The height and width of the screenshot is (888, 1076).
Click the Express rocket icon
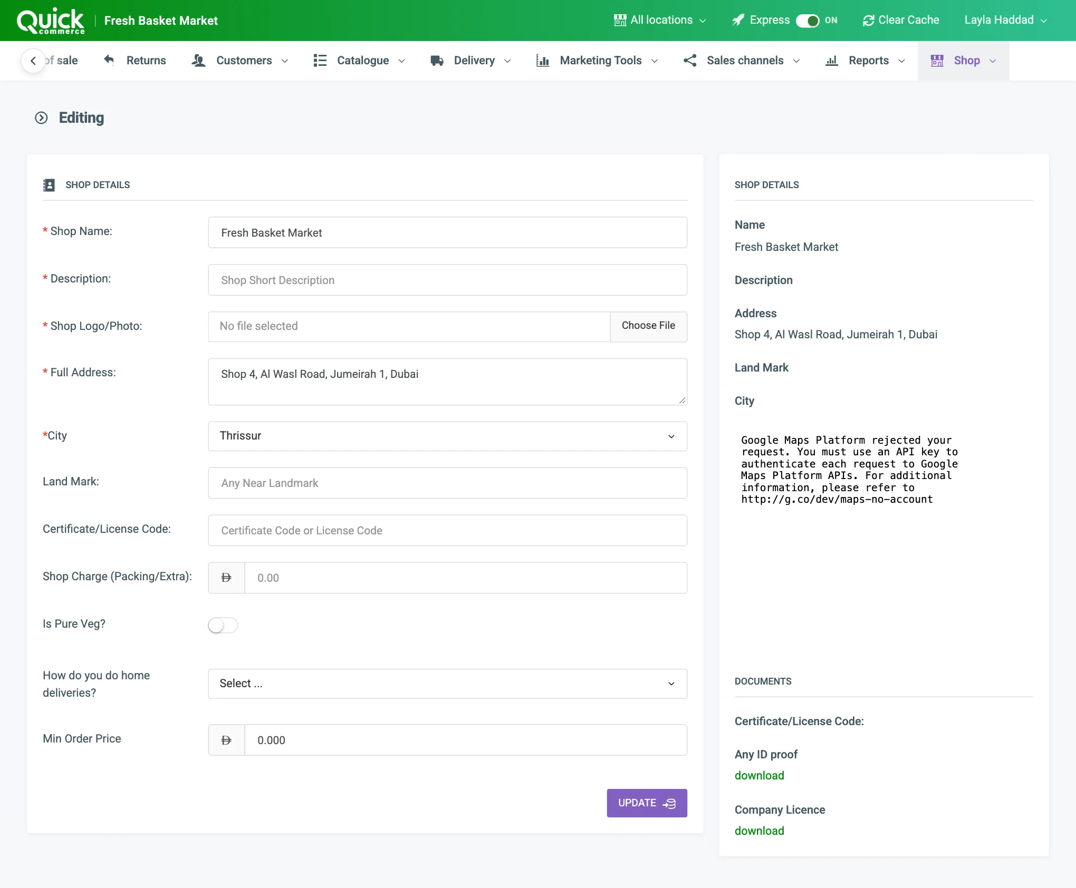[x=738, y=20]
